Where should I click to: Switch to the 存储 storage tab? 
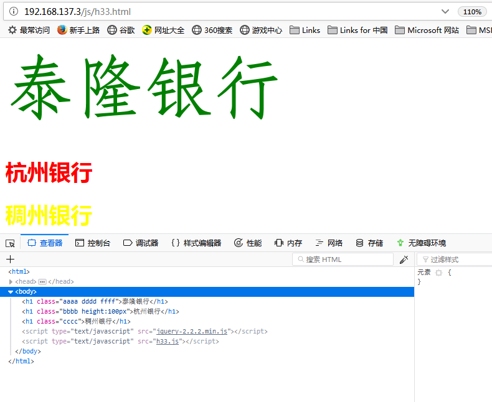(369, 243)
